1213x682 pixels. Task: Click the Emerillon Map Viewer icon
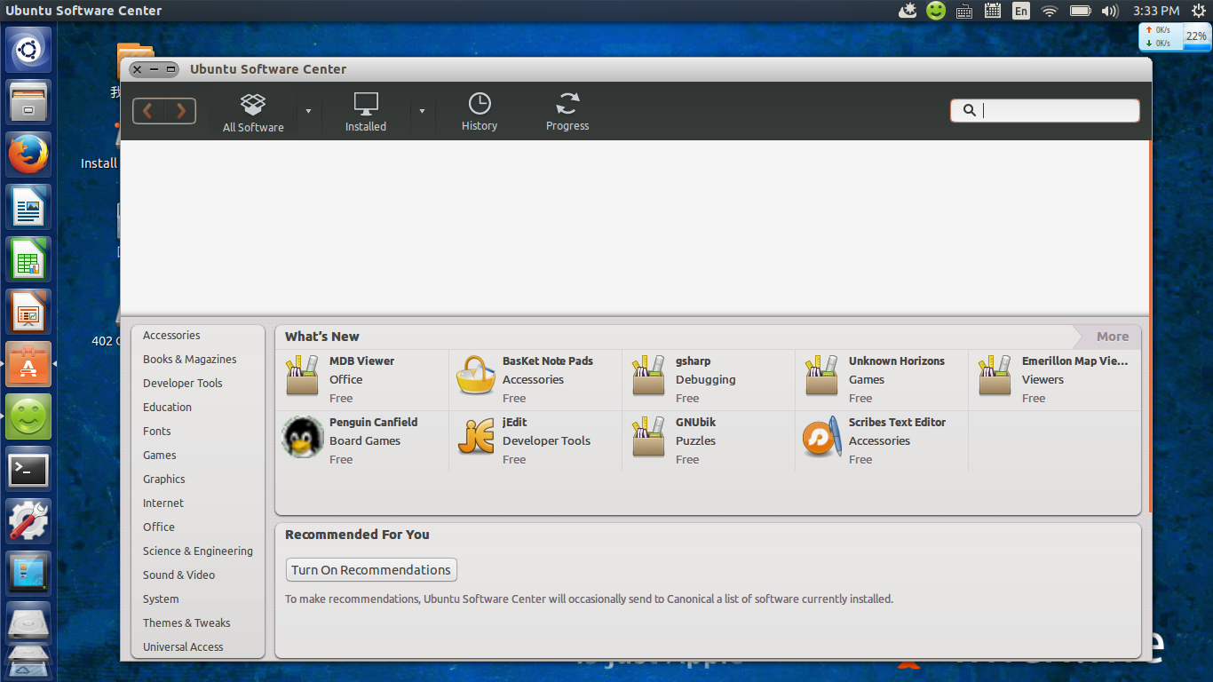tap(995, 376)
